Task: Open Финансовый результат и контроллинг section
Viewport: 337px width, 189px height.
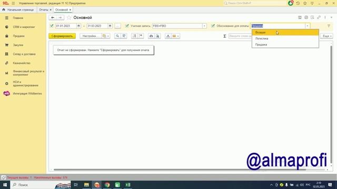Action: [x=28, y=73]
